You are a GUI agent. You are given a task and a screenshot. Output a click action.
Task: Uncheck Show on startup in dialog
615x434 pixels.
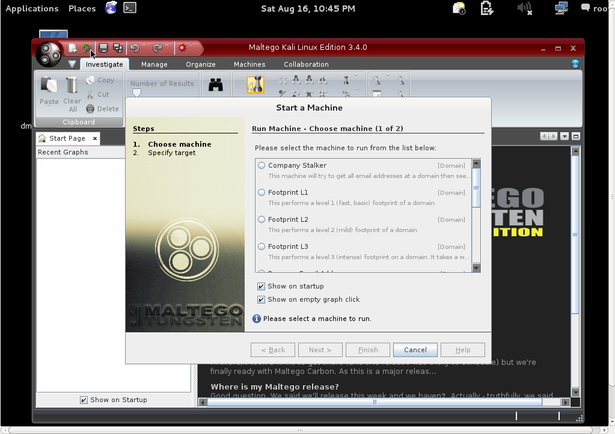pos(262,286)
